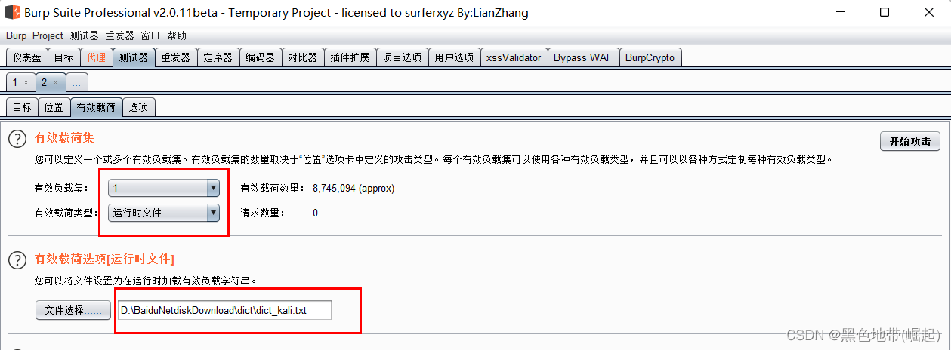Switch to the 选项 sub-tab
951x350 pixels.
pyautogui.click(x=138, y=107)
